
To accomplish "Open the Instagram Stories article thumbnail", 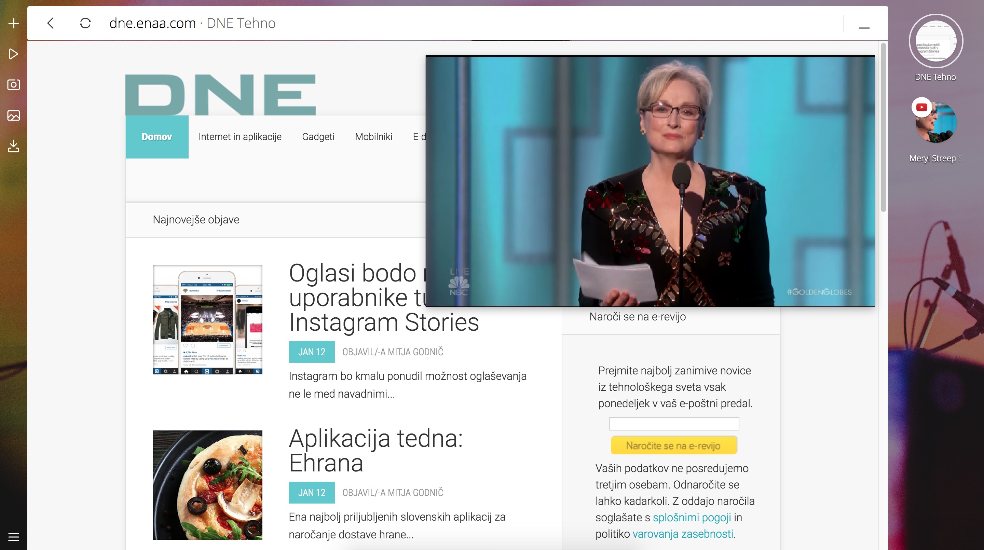I will tap(208, 320).
